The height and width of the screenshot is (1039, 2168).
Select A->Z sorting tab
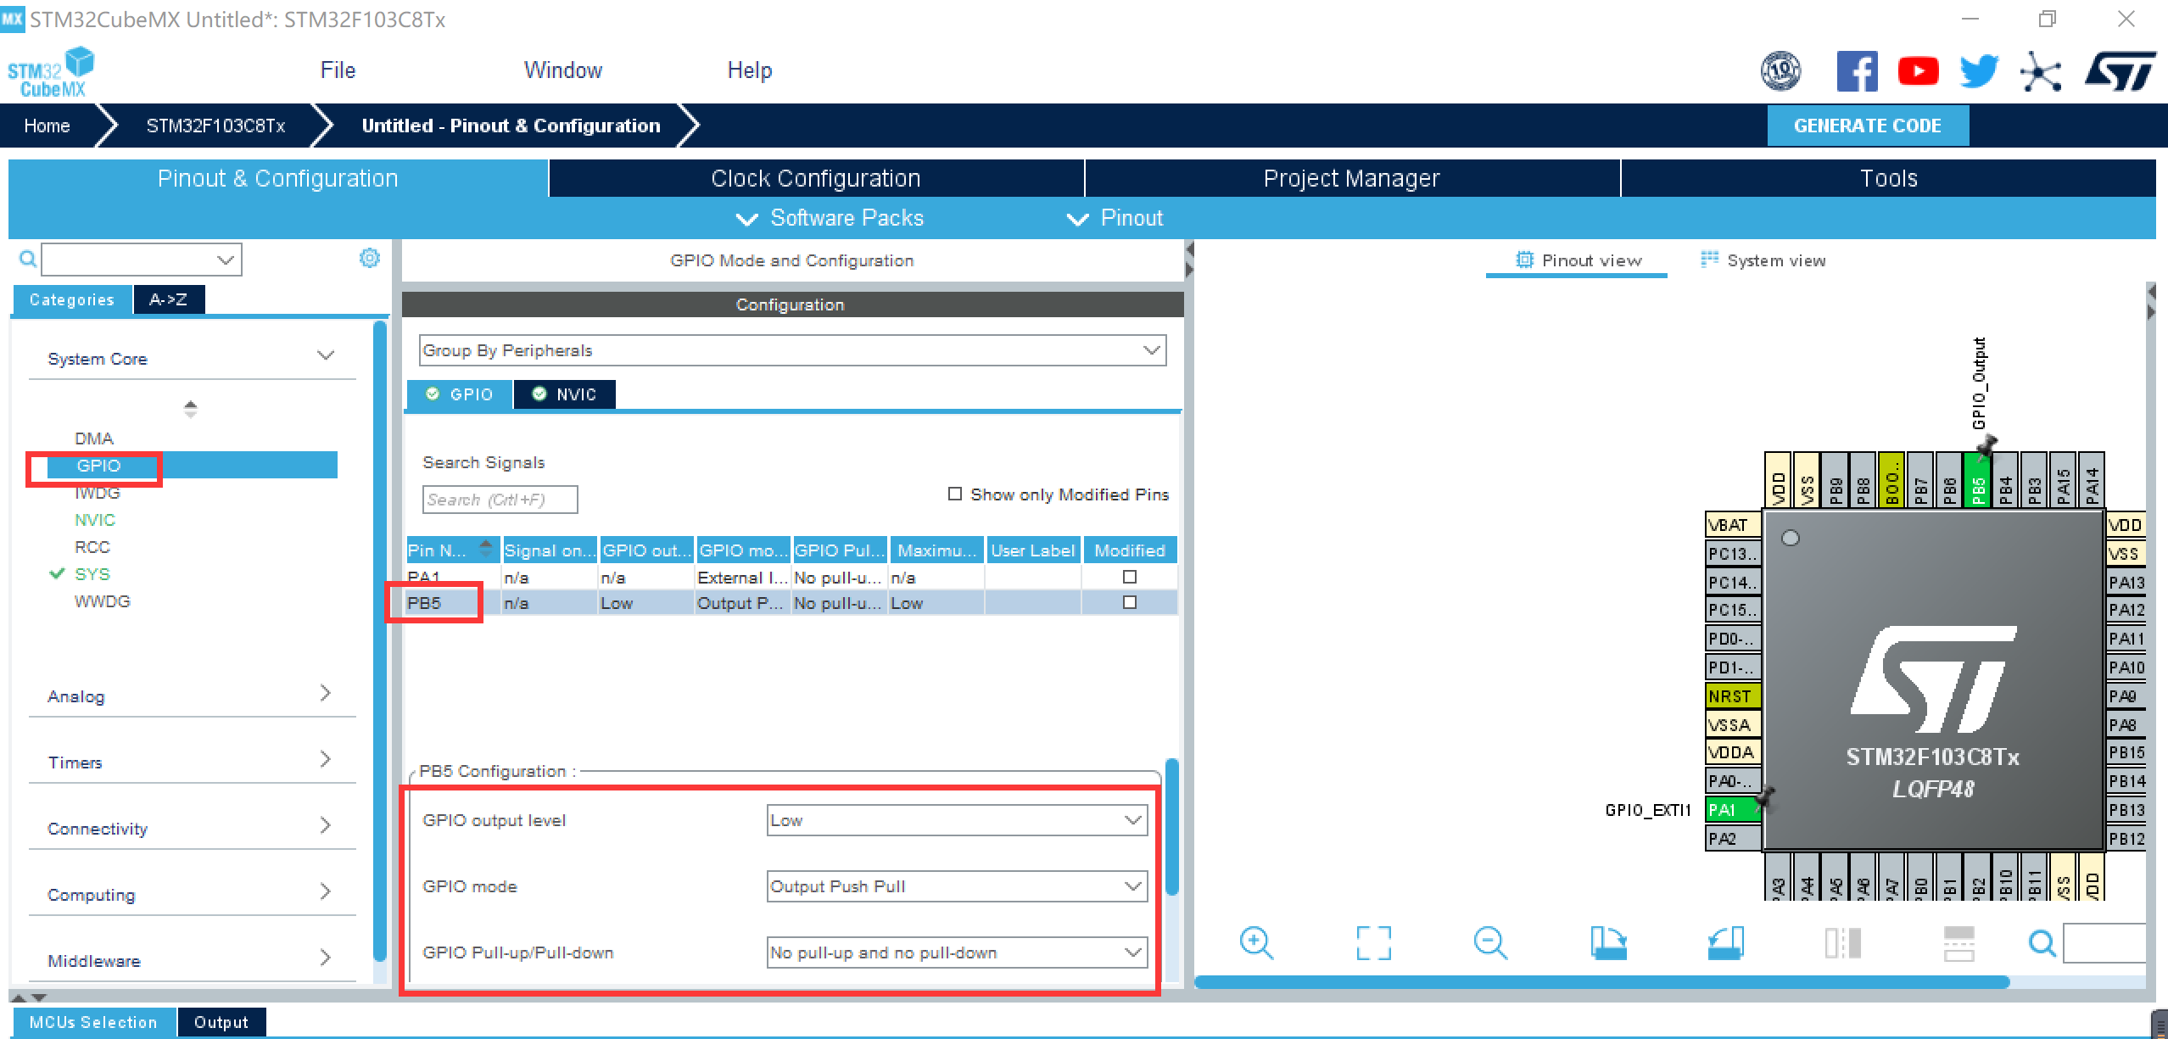pos(169,299)
